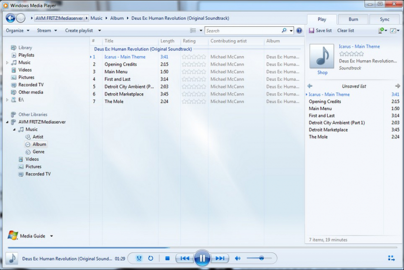Skip to the next track

coord(220,259)
